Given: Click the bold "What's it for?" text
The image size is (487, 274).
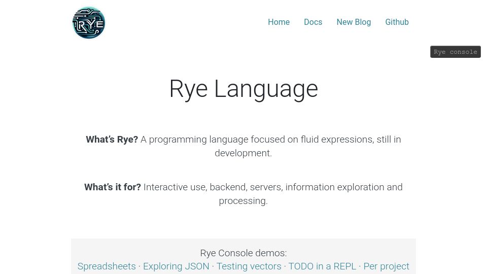Looking at the screenshot, I should pyautogui.click(x=113, y=187).
